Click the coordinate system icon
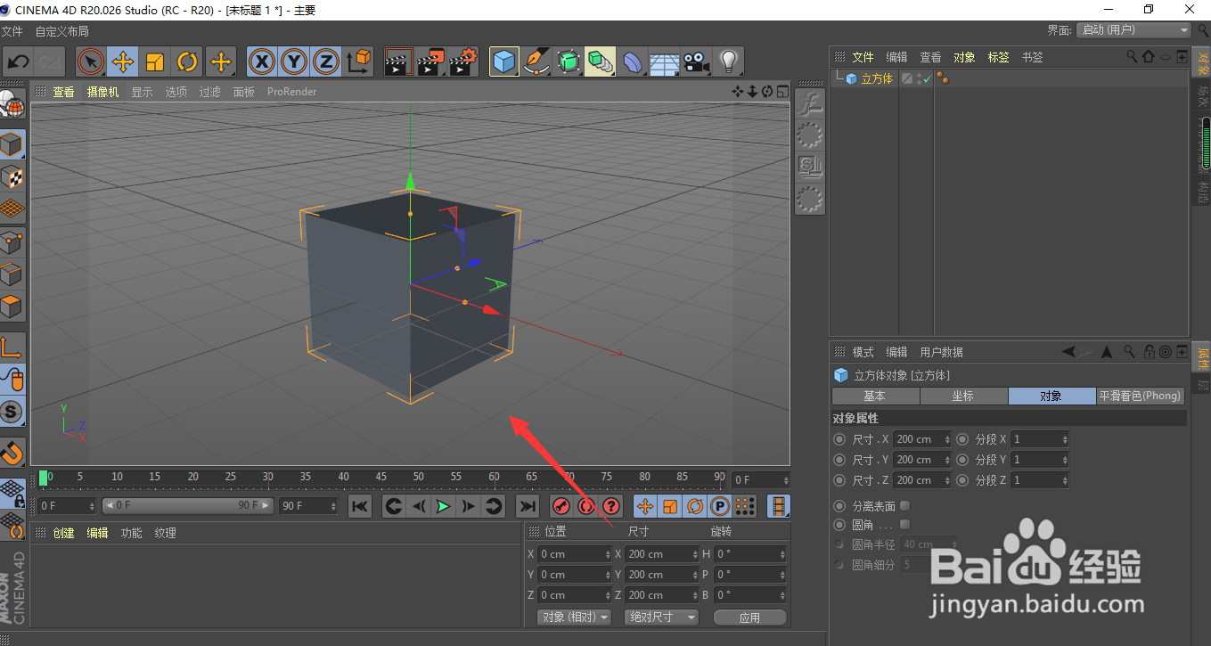Screen dimensions: 1211x646 click(359, 61)
